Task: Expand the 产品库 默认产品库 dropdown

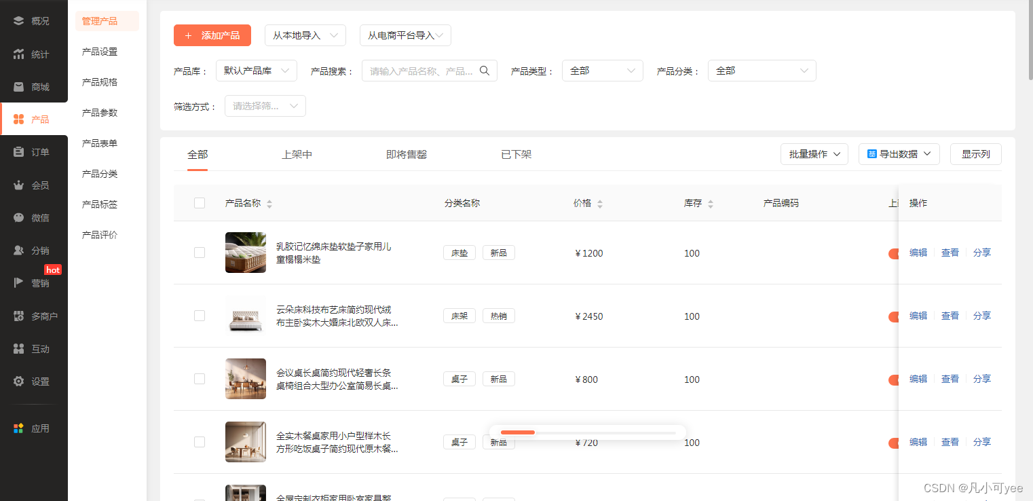Action: (x=256, y=71)
